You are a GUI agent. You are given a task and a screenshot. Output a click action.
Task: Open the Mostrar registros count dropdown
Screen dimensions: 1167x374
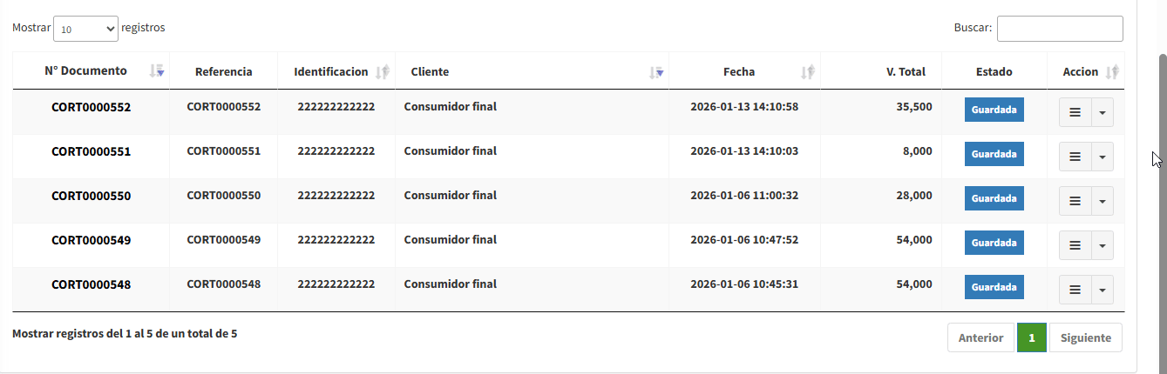click(85, 29)
